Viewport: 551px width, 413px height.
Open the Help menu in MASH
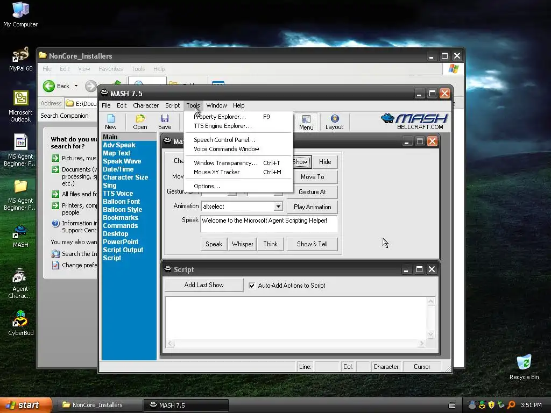point(238,105)
